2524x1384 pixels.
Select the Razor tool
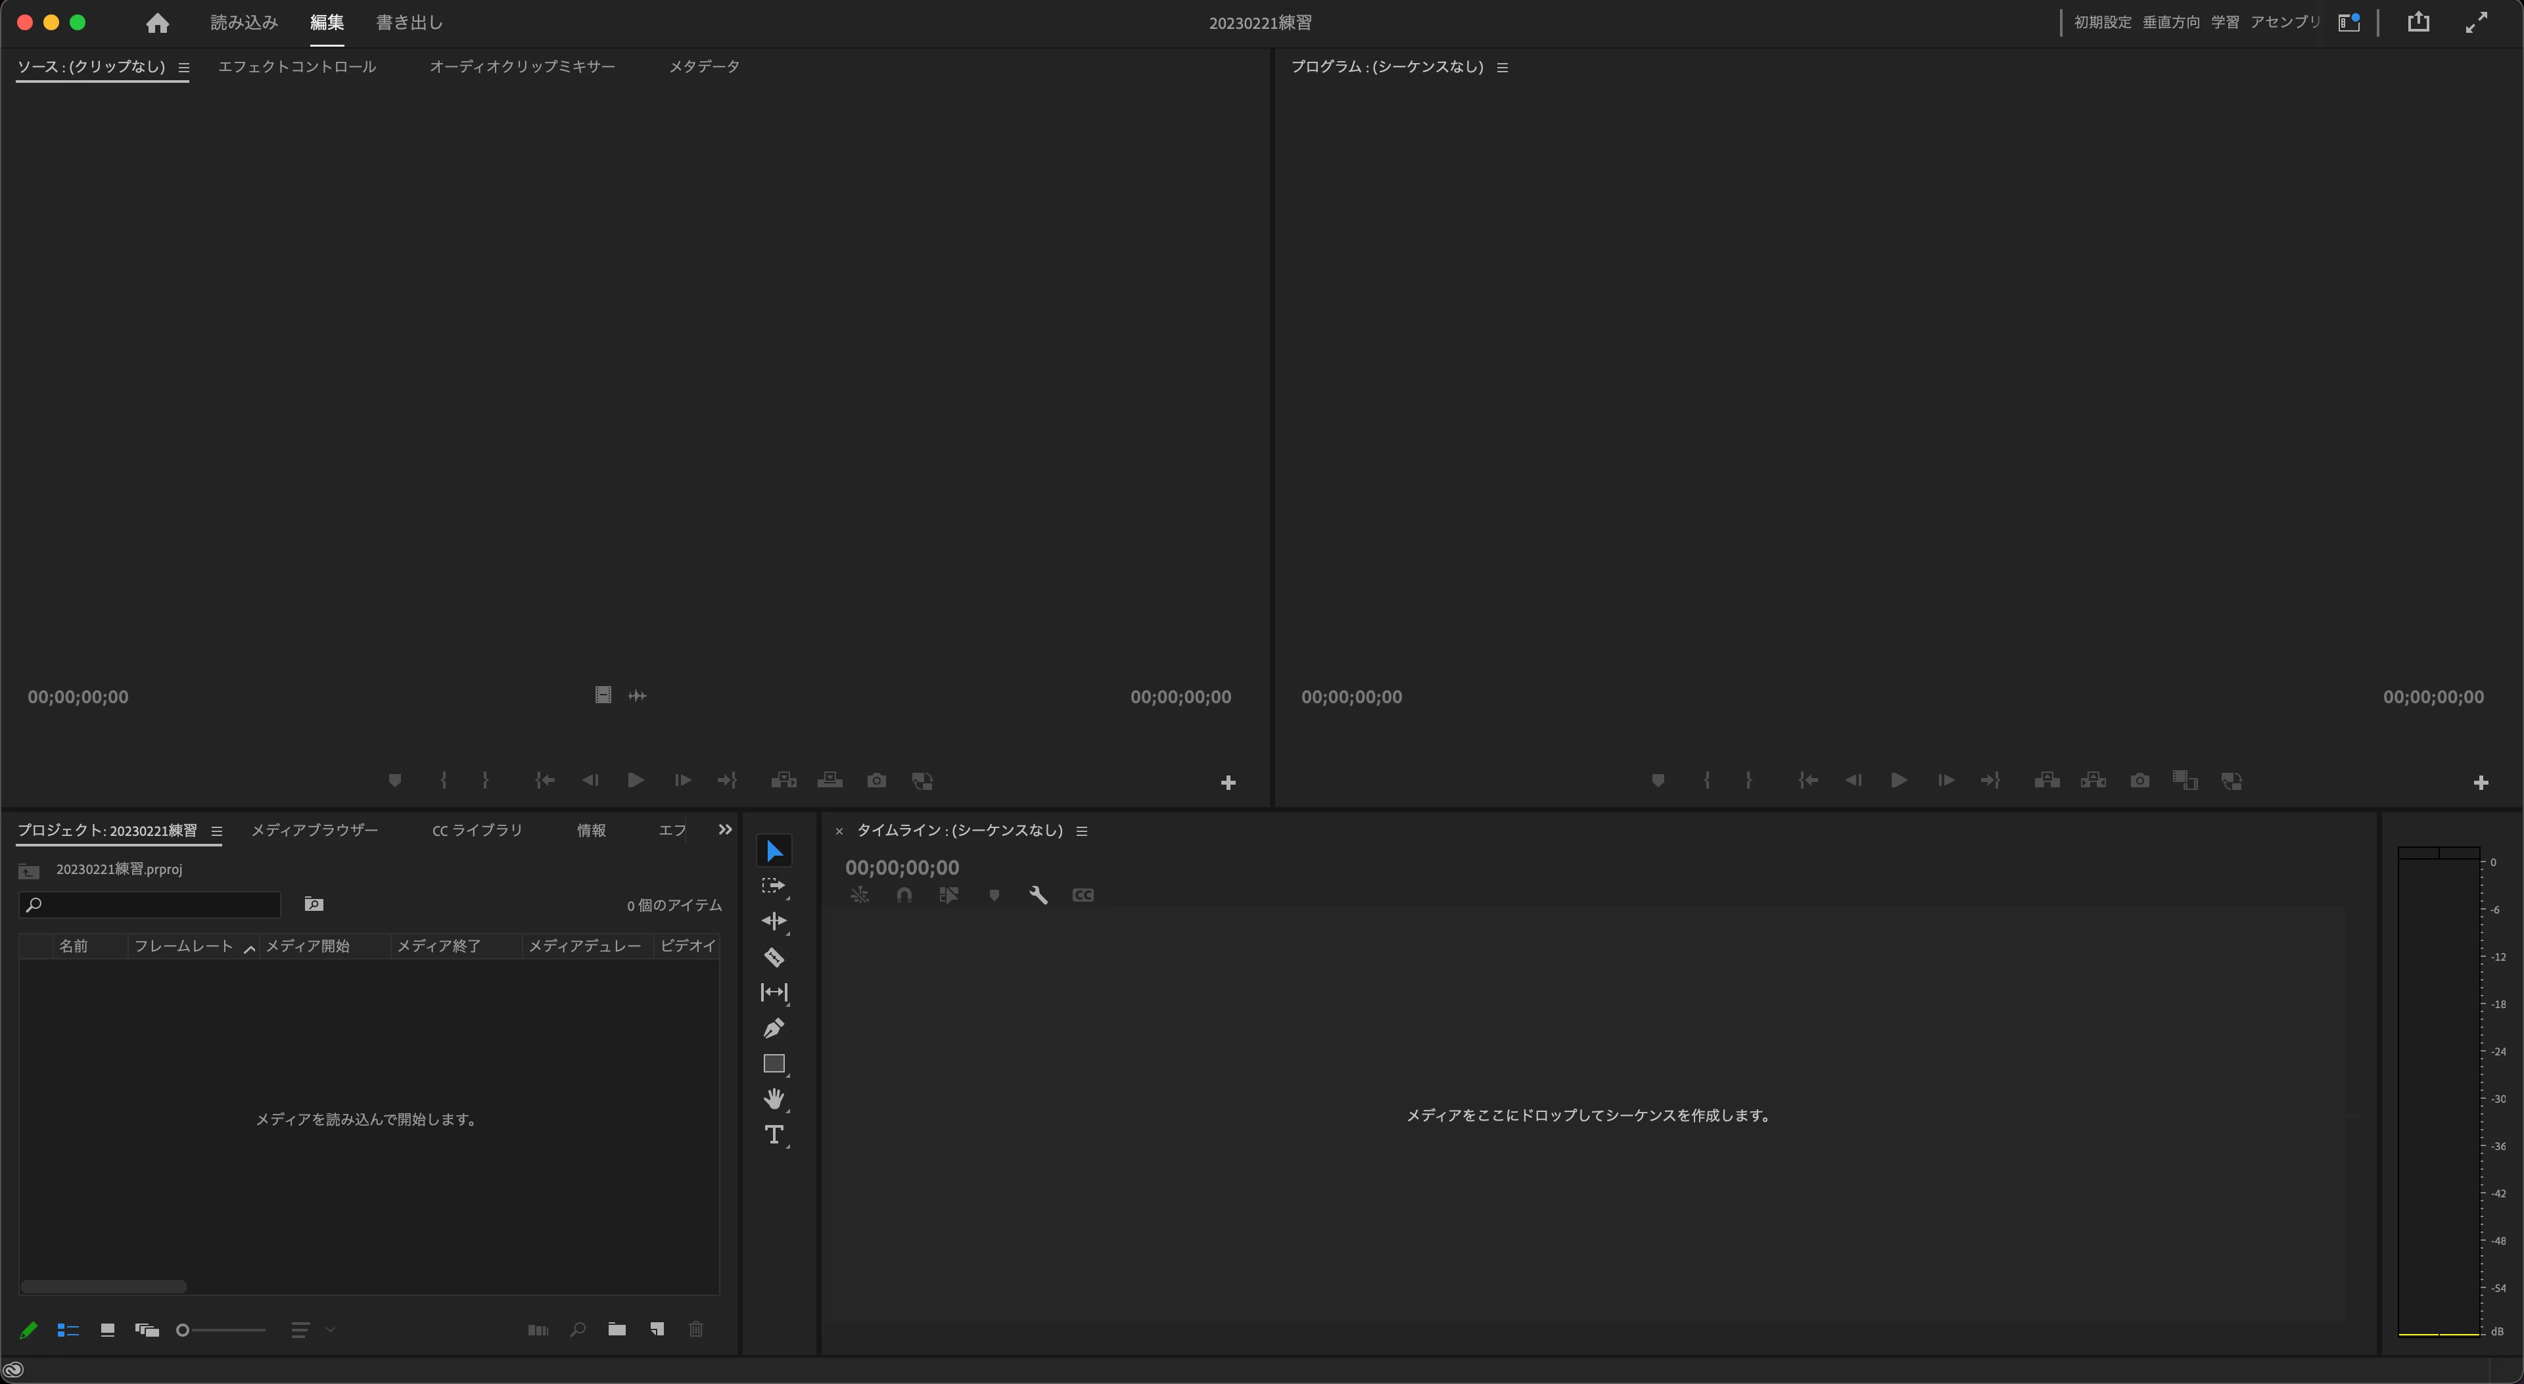tap(773, 957)
